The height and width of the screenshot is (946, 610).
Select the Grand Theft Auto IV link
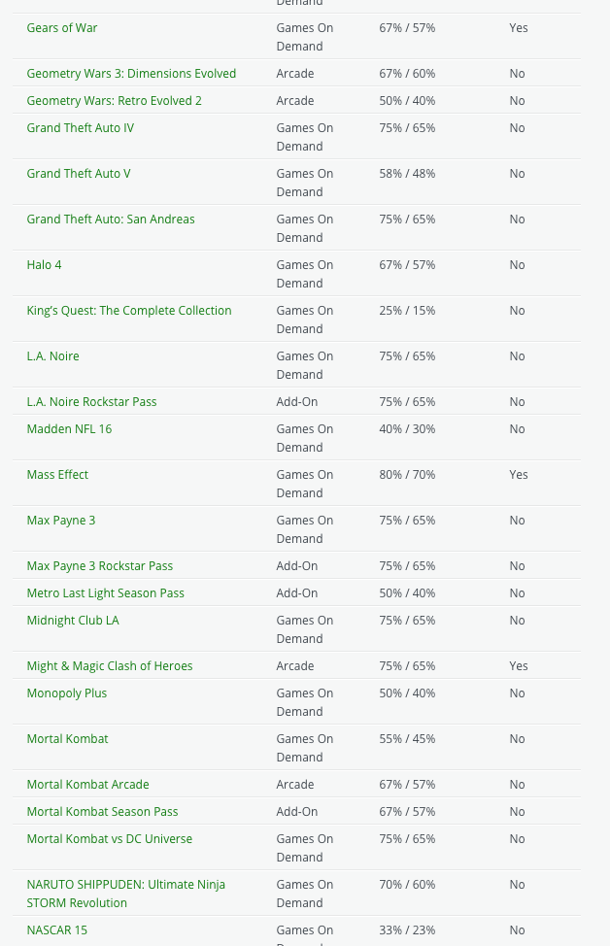[x=81, y=128]
